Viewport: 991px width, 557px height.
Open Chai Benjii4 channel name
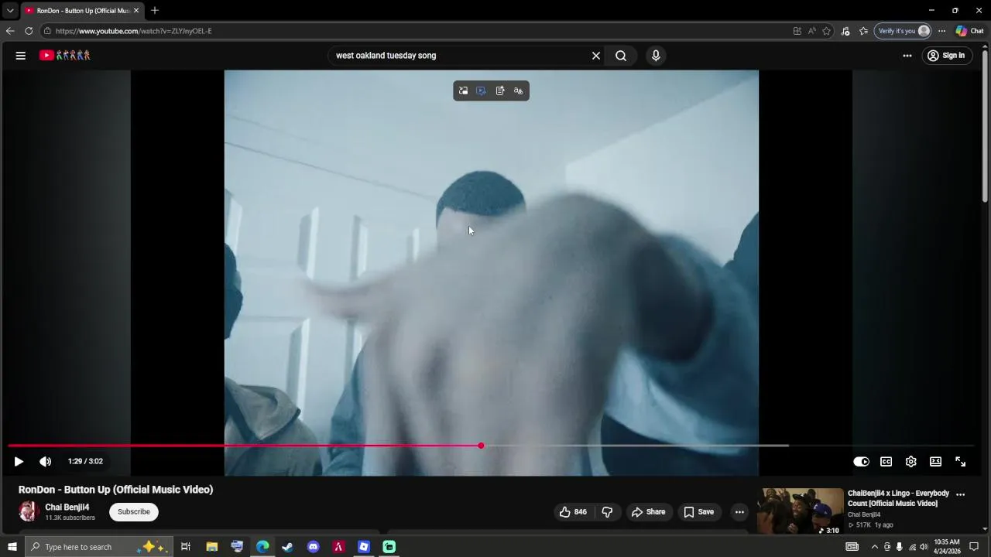67,507
